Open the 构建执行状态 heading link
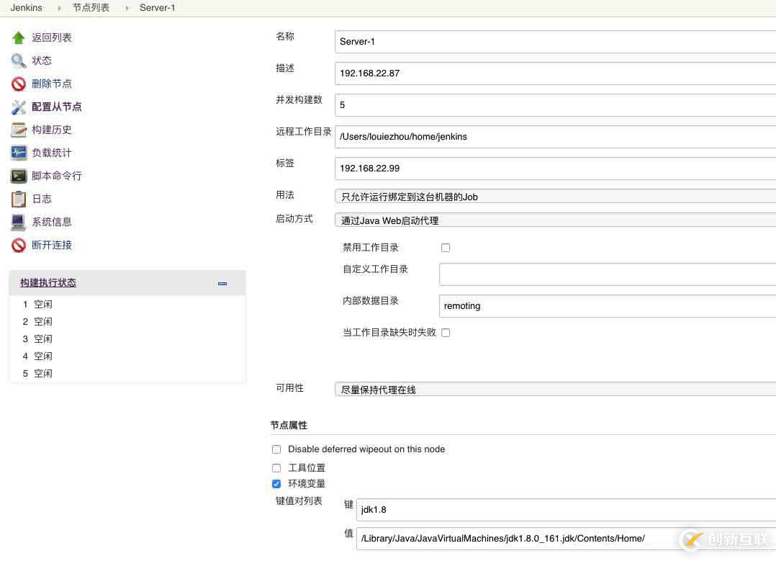This screenshot has height=561, width=776. pos(48,283)
